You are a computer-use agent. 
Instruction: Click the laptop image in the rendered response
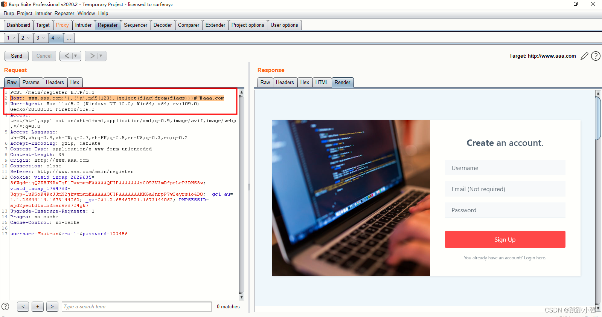[351, 198]
